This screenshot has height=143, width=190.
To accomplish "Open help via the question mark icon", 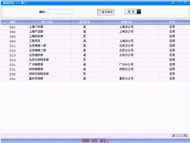I will (x=179, y=2).
